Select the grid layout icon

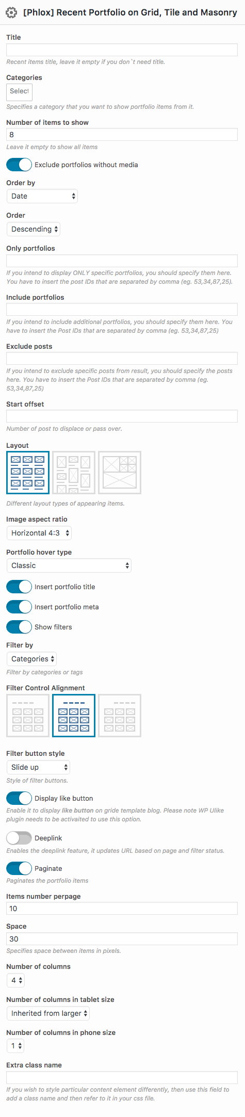[x=28, y=473]
